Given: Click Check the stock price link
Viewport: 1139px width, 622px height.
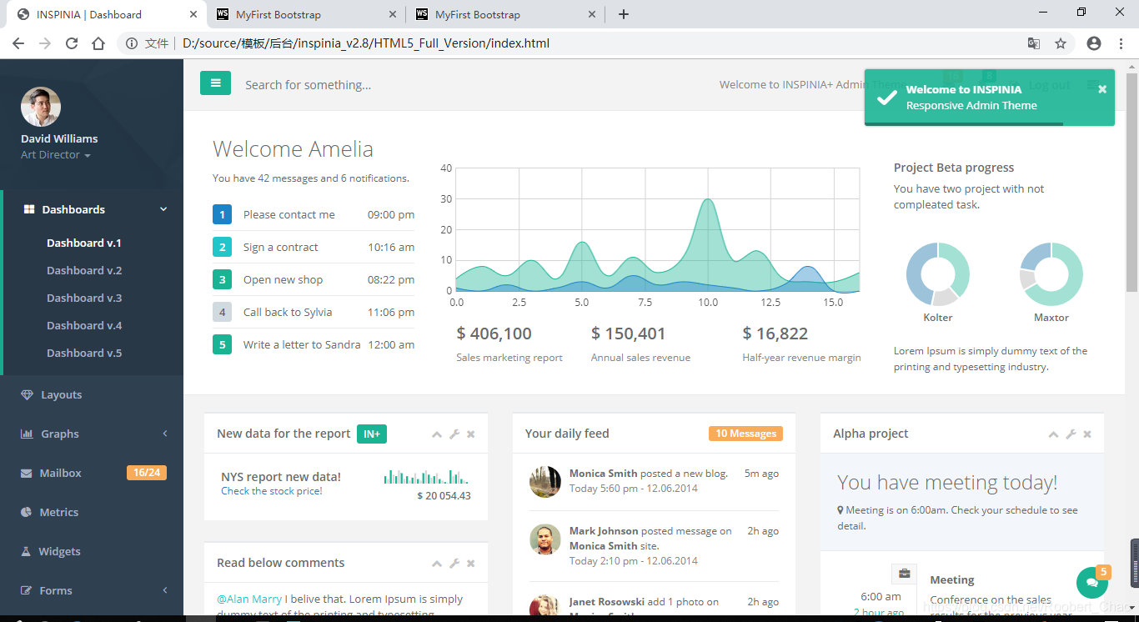Looking at the screenshot, I should pyautogui.click(x=271, y=491).
